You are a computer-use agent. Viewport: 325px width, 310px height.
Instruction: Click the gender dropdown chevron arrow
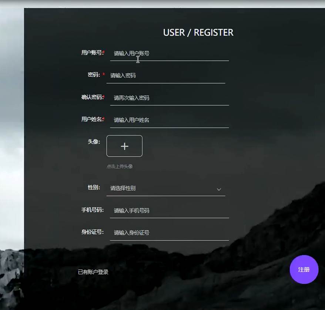click(x=219, y=189)
